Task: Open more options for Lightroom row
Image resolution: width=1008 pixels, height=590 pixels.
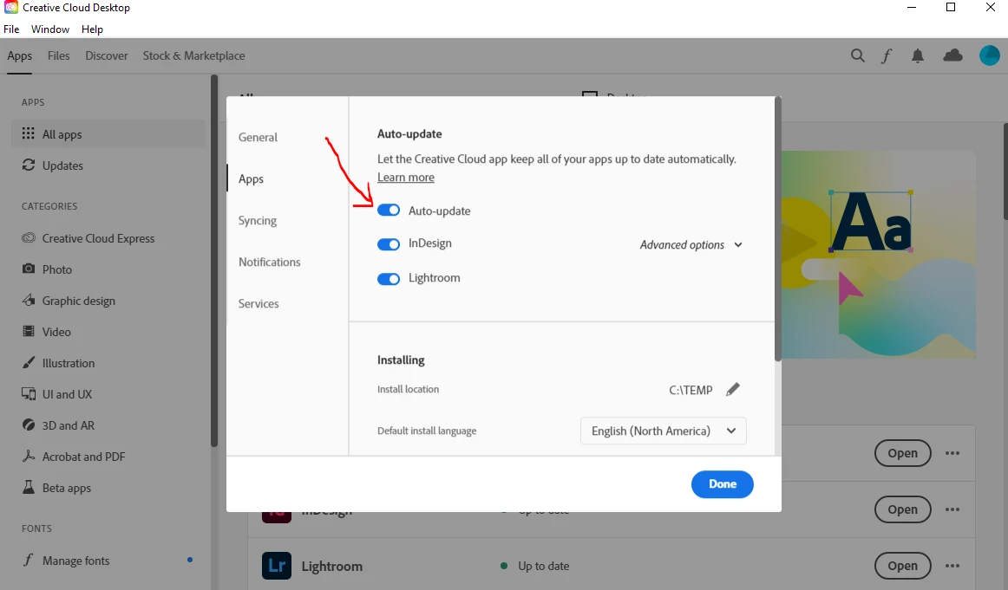Action: pyautogui.click(x=952, y=566)
